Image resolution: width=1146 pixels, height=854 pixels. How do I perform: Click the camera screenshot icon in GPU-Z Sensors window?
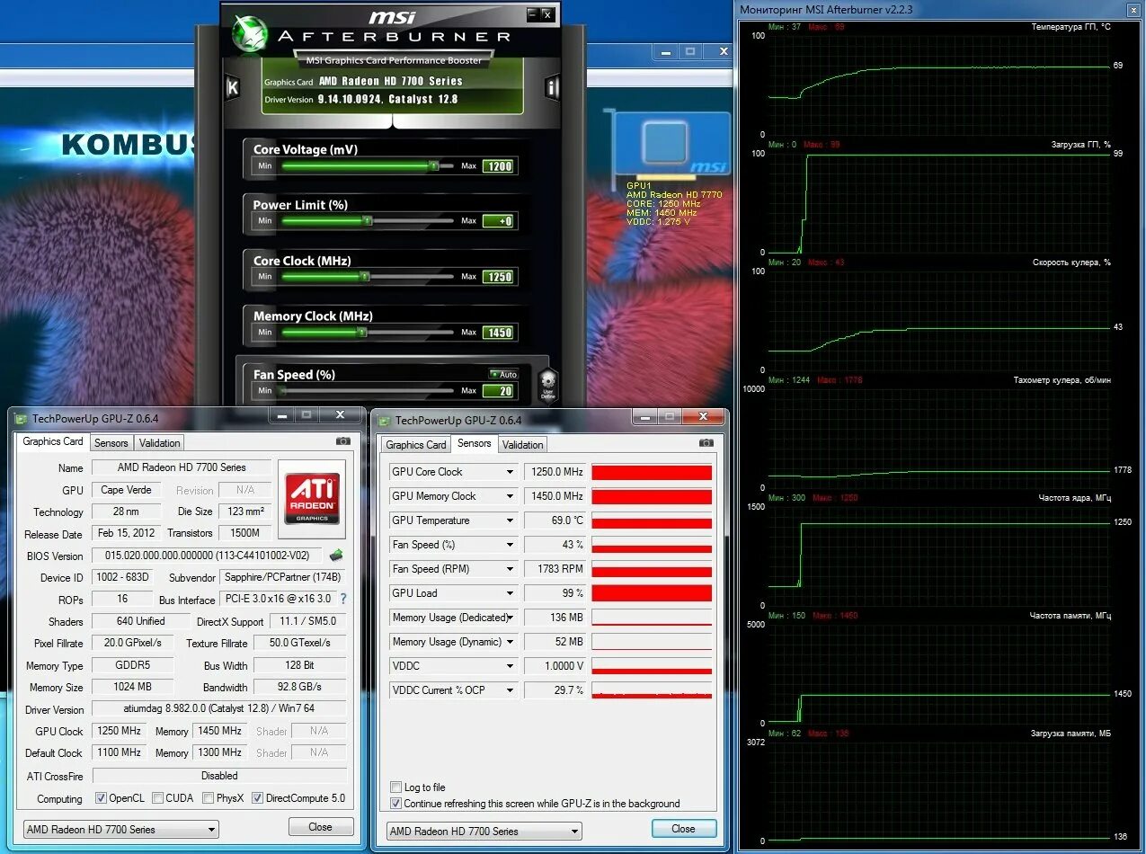(706, 443)
